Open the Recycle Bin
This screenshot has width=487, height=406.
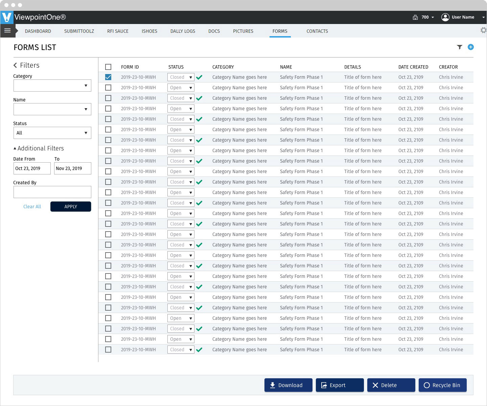443,385
